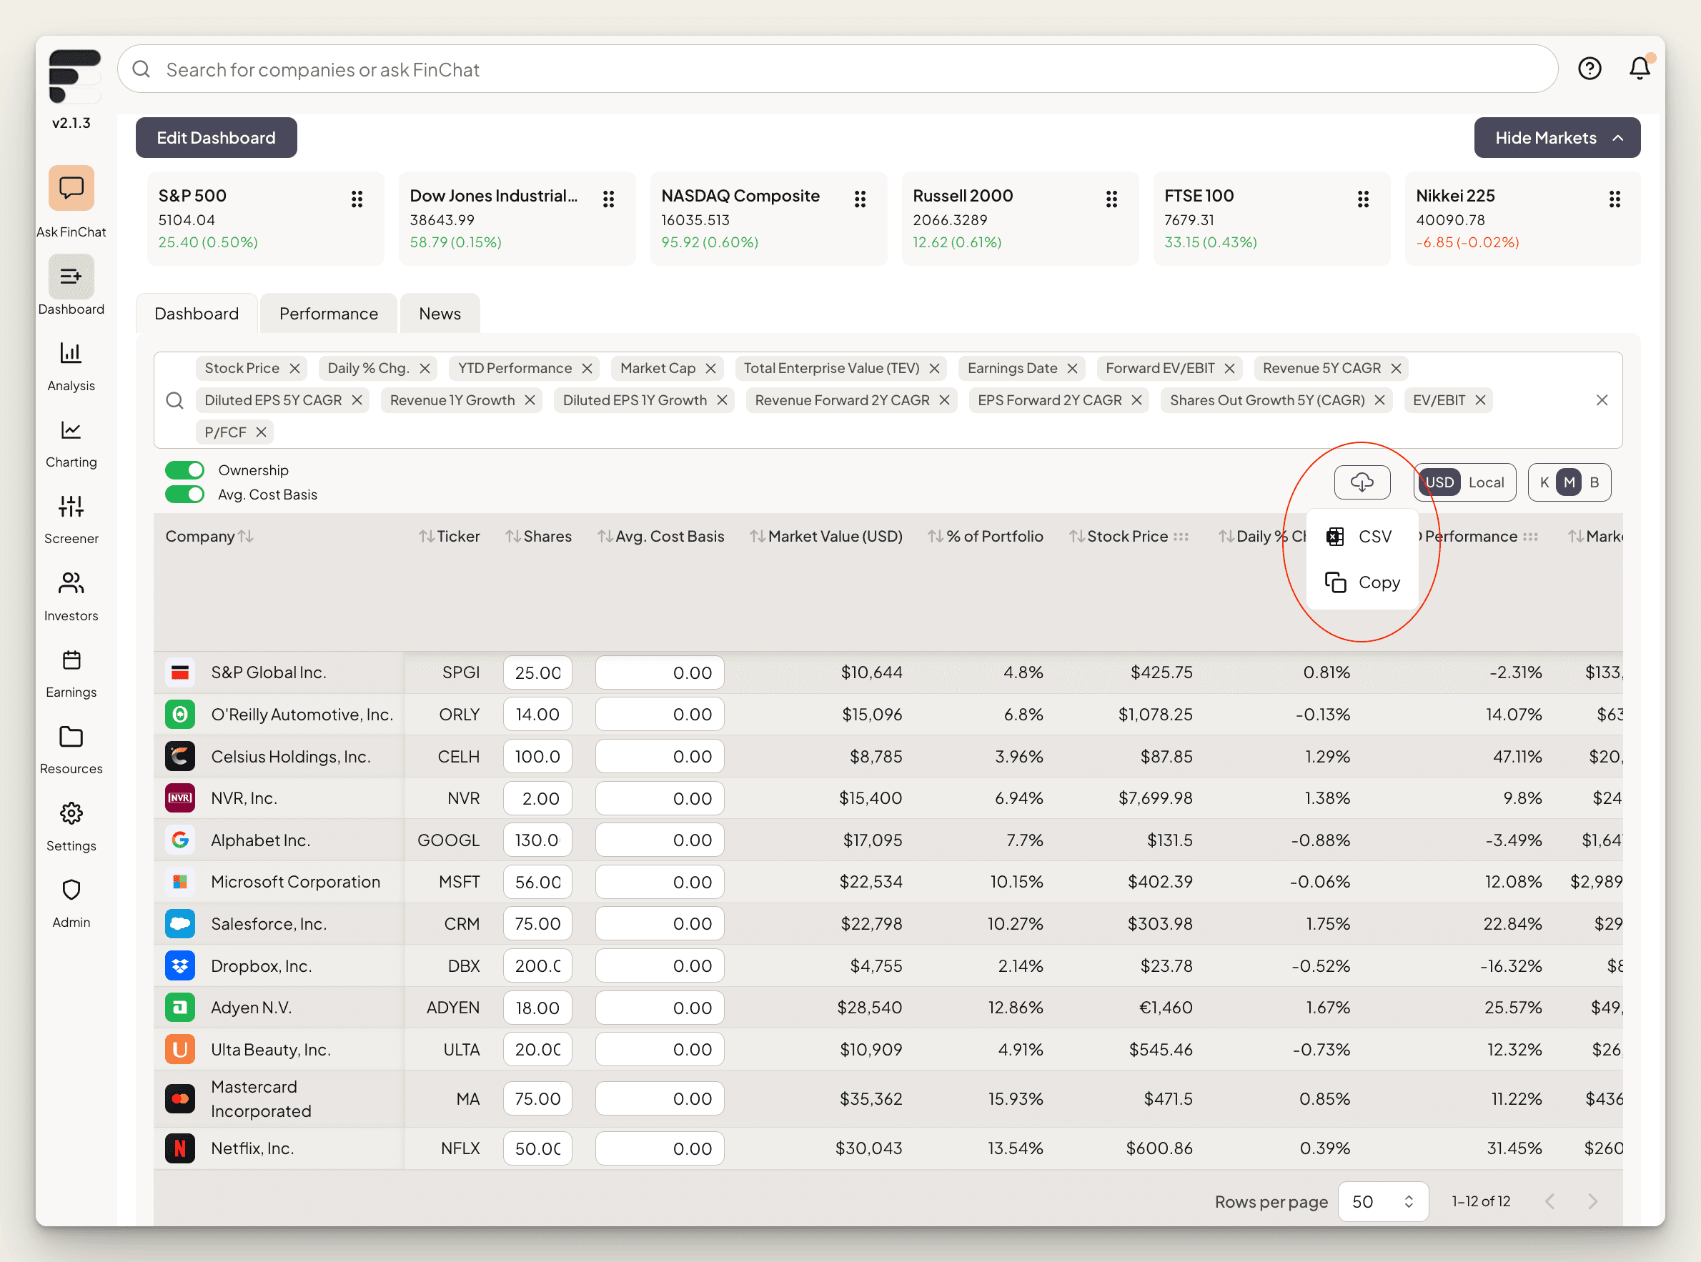Click NASDAQ Composite card drag handle
The width and height of the screenshot is (1701, 1262).
tap(860, 199)
